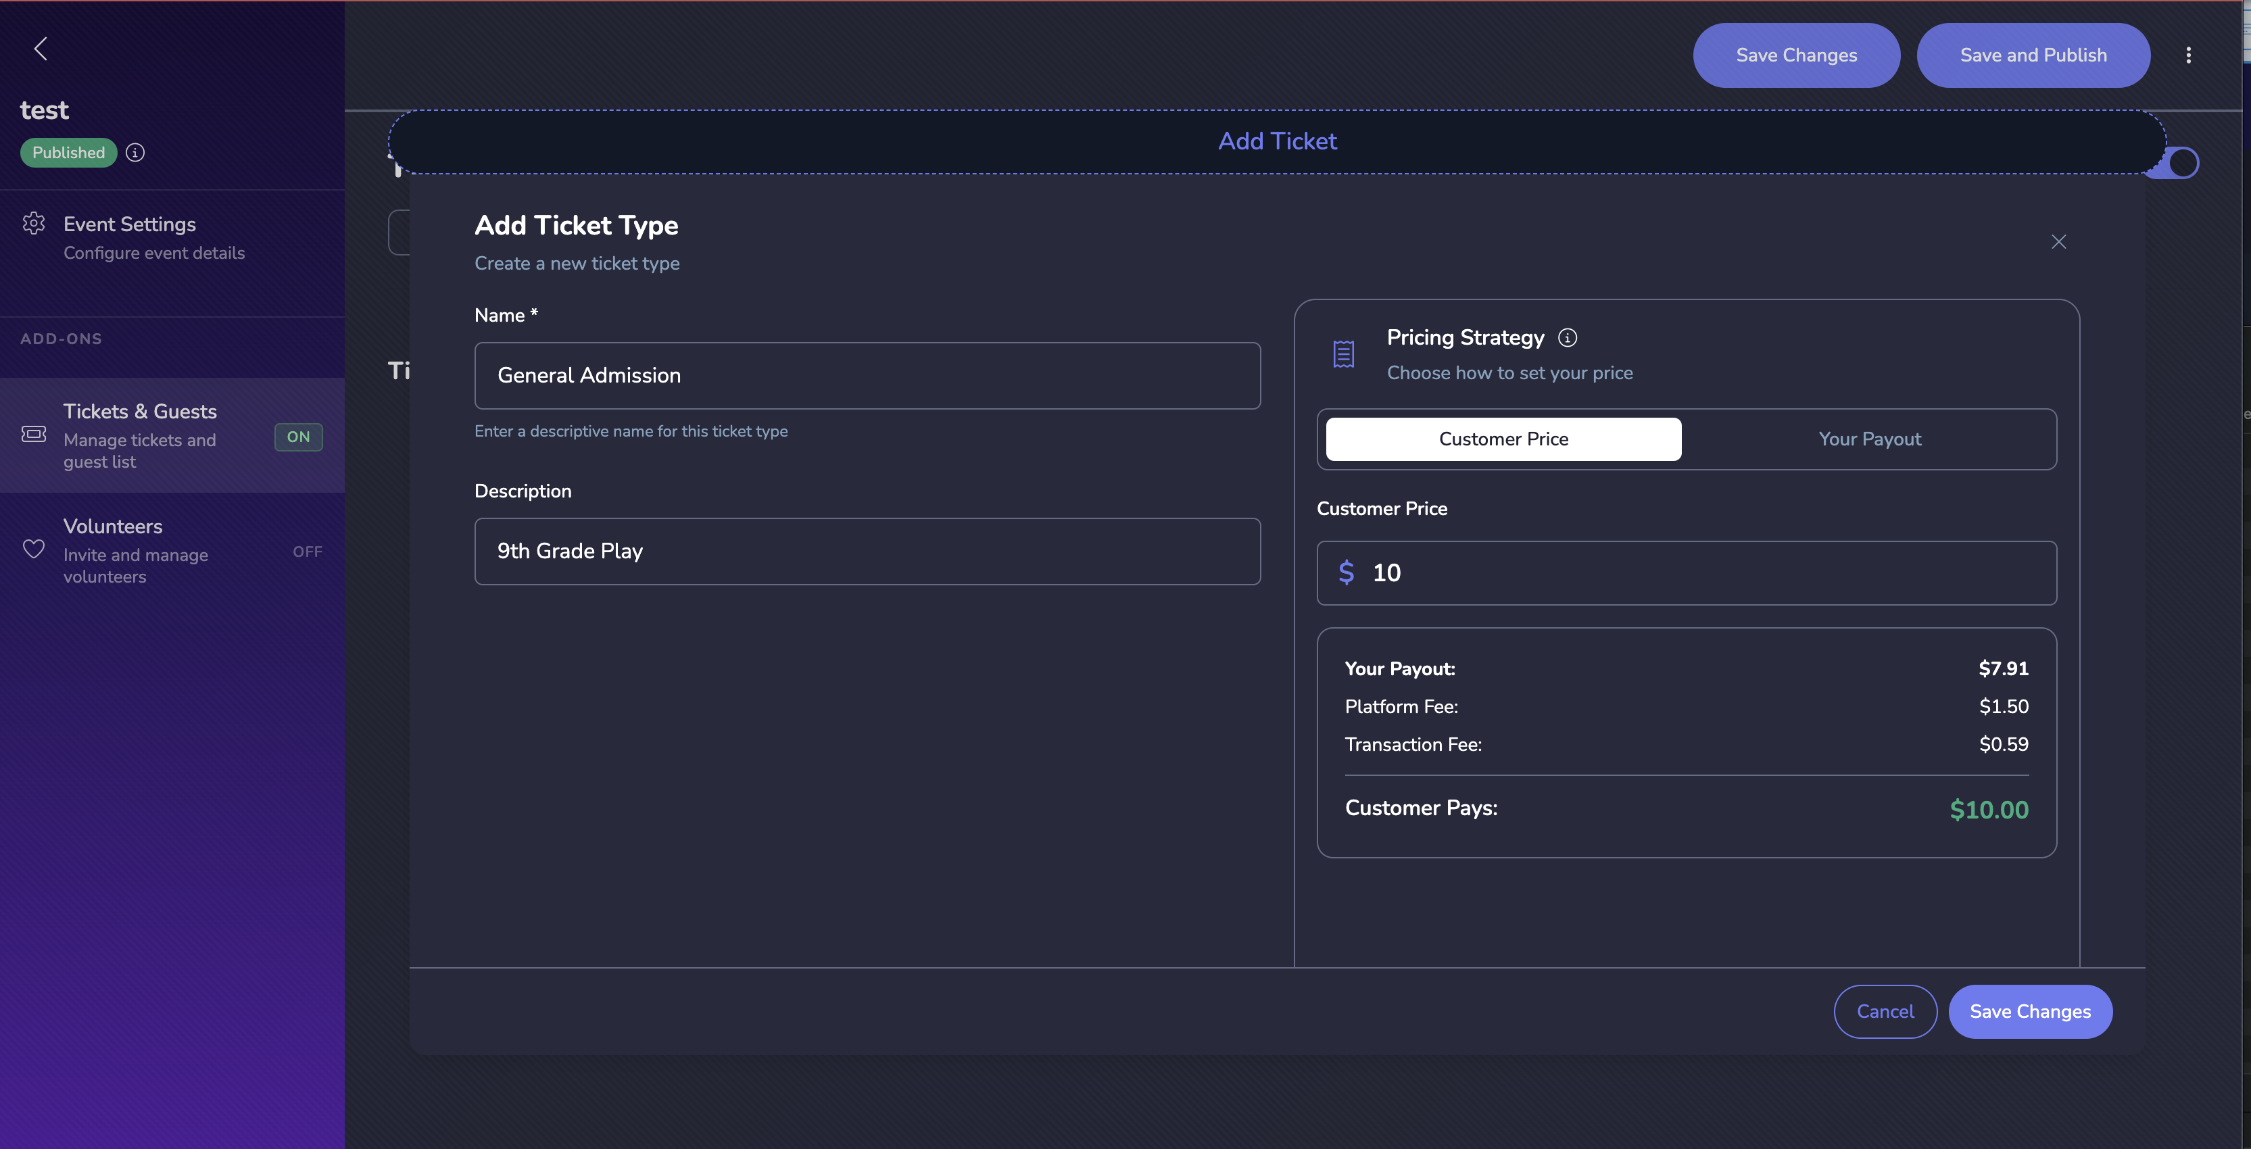Click info icon beside Published badge
Screen dimensions: 2251x1149
135,153
